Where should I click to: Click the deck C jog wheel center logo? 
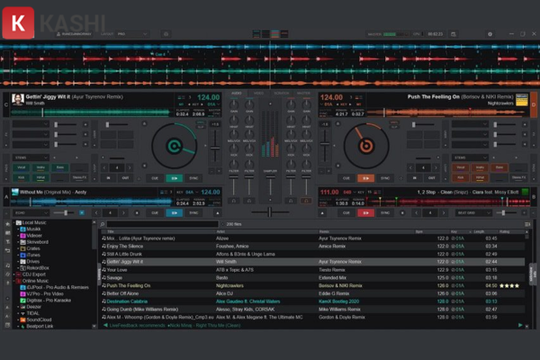175,146
